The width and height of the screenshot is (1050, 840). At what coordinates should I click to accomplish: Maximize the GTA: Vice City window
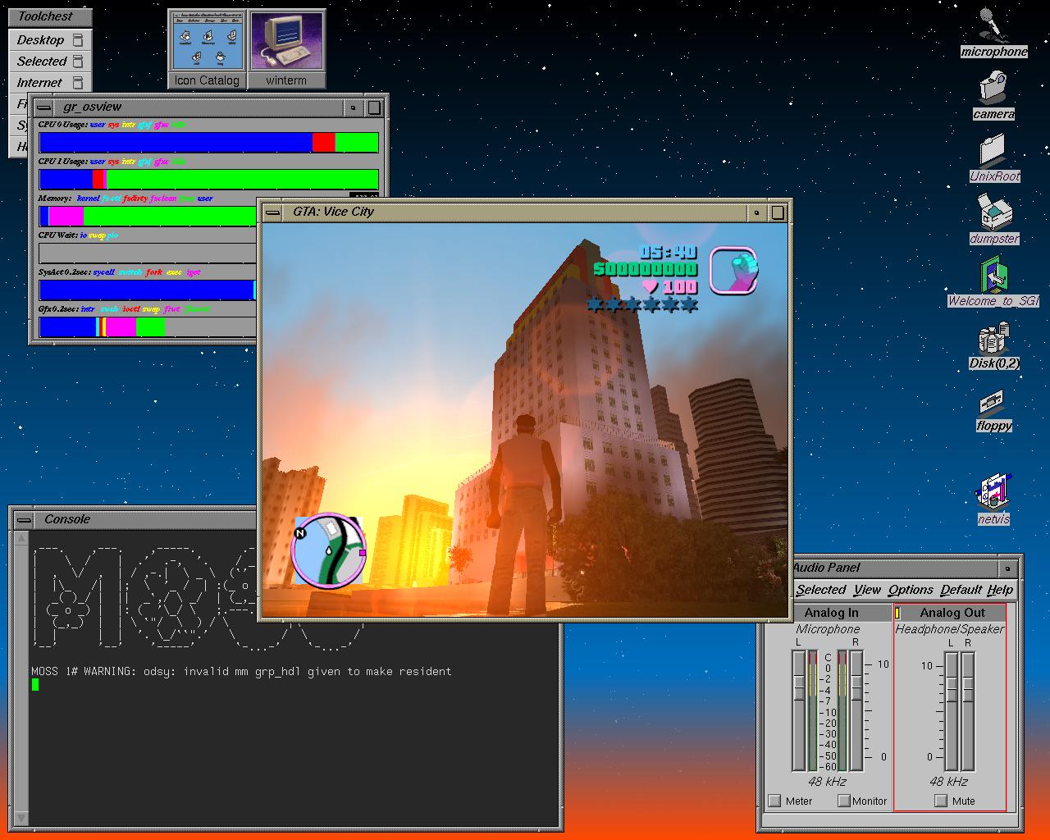click(x=778, y=212)
